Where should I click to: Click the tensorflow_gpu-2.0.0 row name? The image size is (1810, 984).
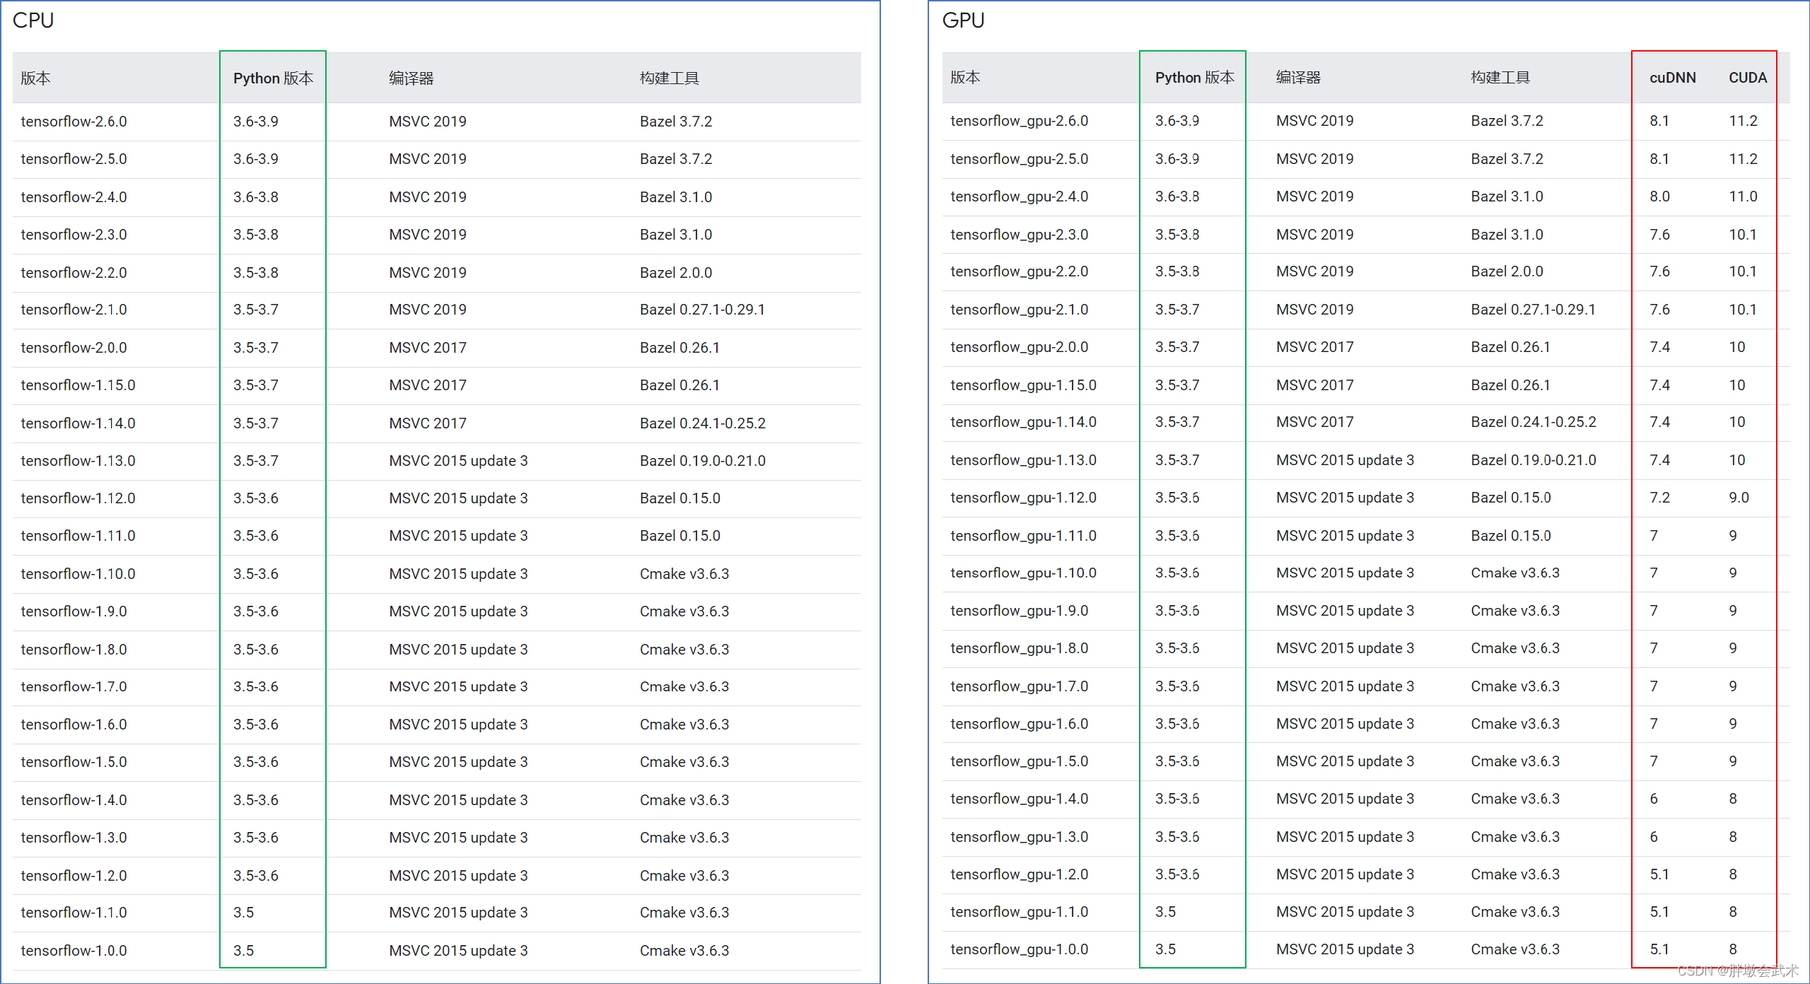[x=1020, y=347]
